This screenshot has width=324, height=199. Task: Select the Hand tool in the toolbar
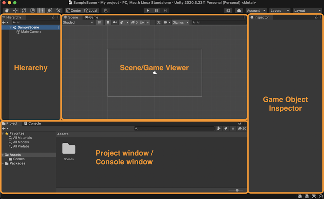tap(6, 10)
